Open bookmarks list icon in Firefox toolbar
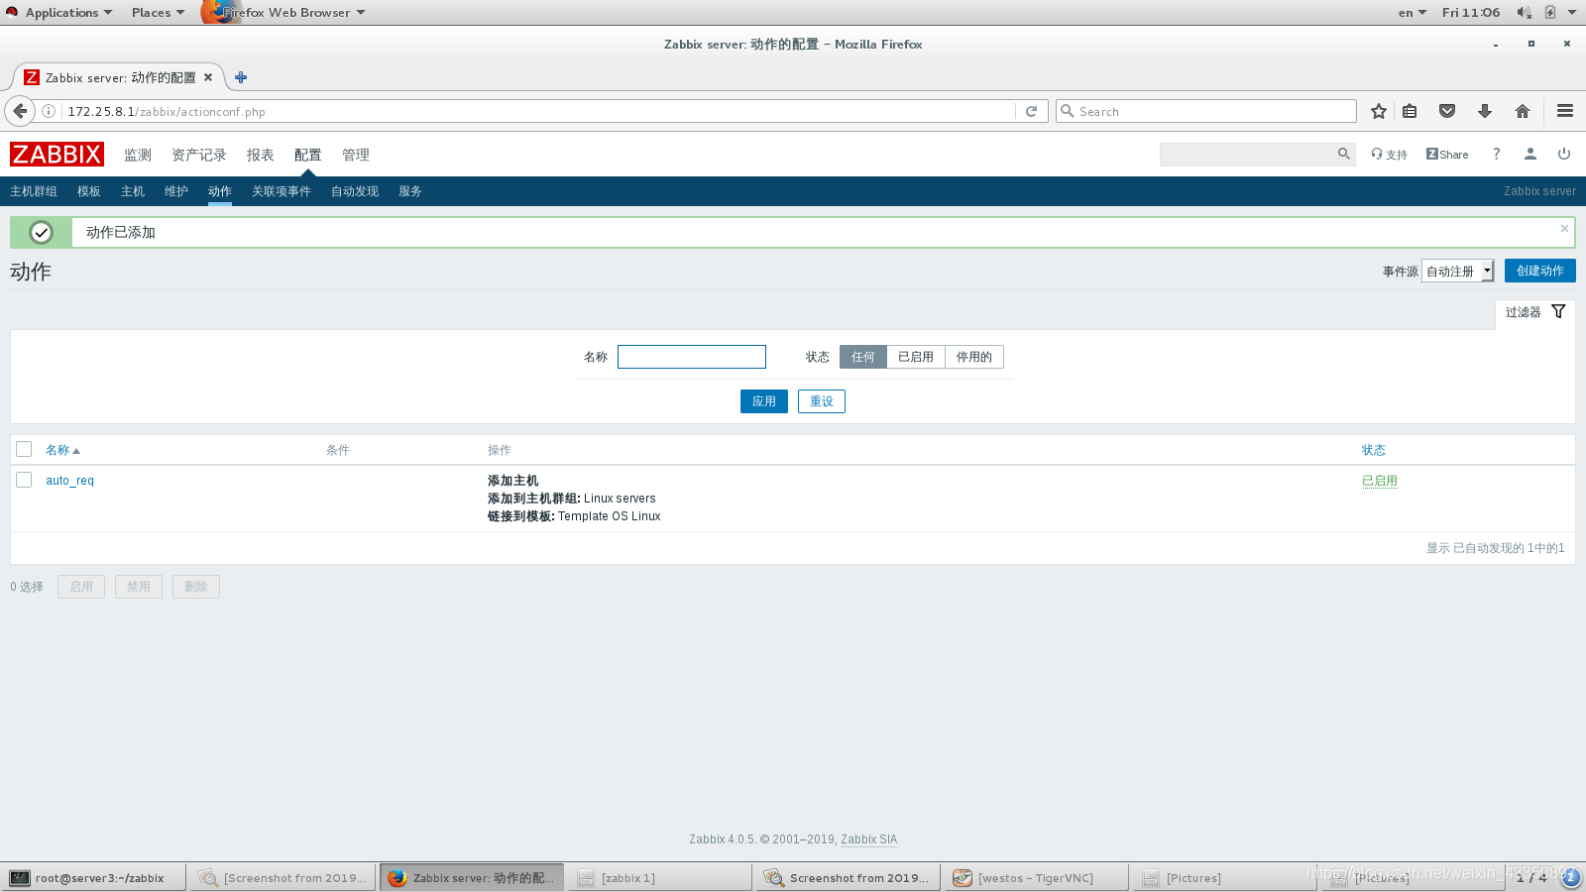 point(1410,111)
